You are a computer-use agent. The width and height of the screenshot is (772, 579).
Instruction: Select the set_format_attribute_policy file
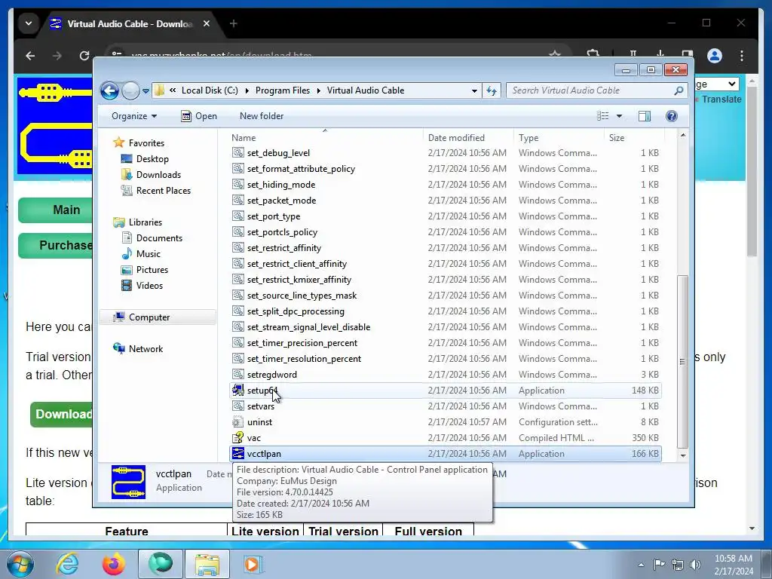click(x=301, y=169)
